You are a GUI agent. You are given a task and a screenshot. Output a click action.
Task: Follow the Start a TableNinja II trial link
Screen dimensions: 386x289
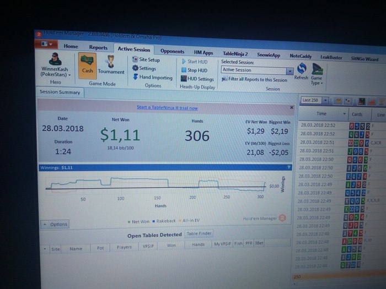(167, 108)
